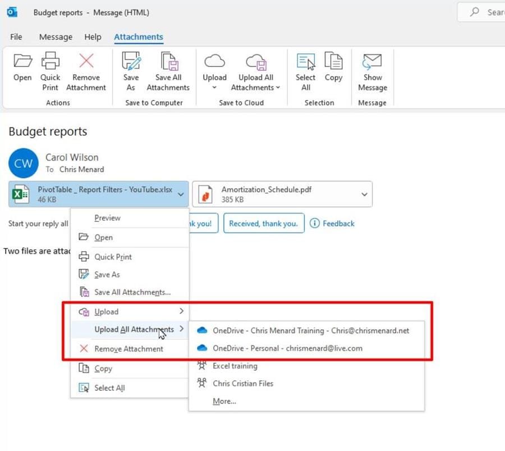Select Preview from the context menu
Image resolution: width=505 pixels, height=451 pixels.
click(x=107, y=218)
